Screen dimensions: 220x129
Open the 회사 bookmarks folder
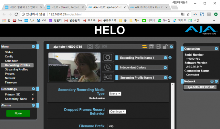pos(135,21)
